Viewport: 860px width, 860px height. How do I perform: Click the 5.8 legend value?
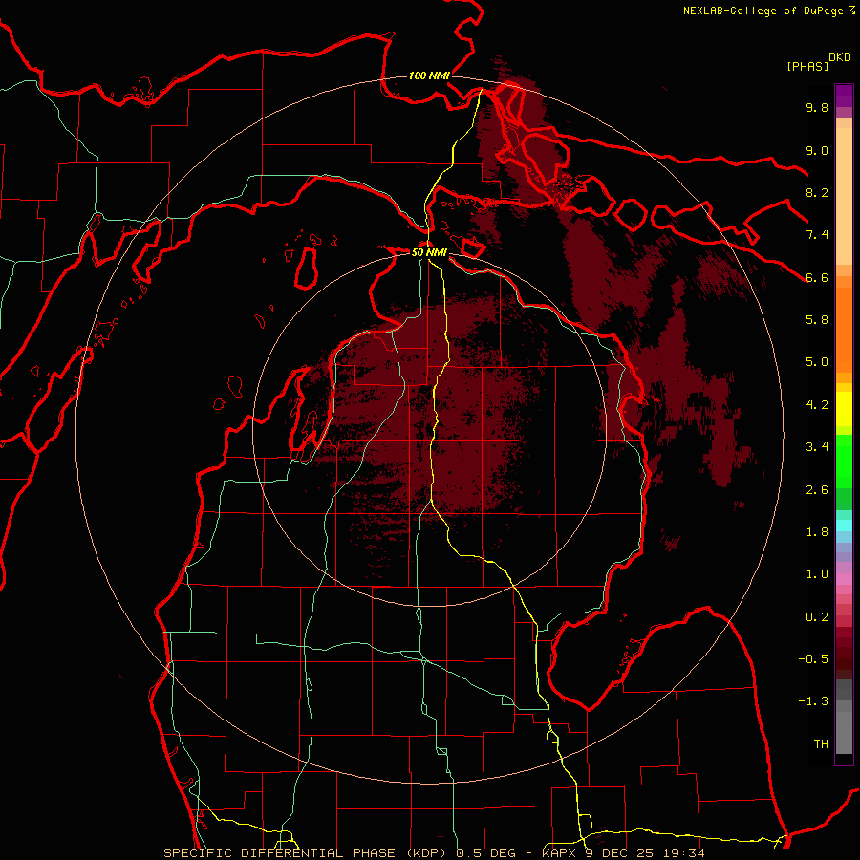click(817, 320)
